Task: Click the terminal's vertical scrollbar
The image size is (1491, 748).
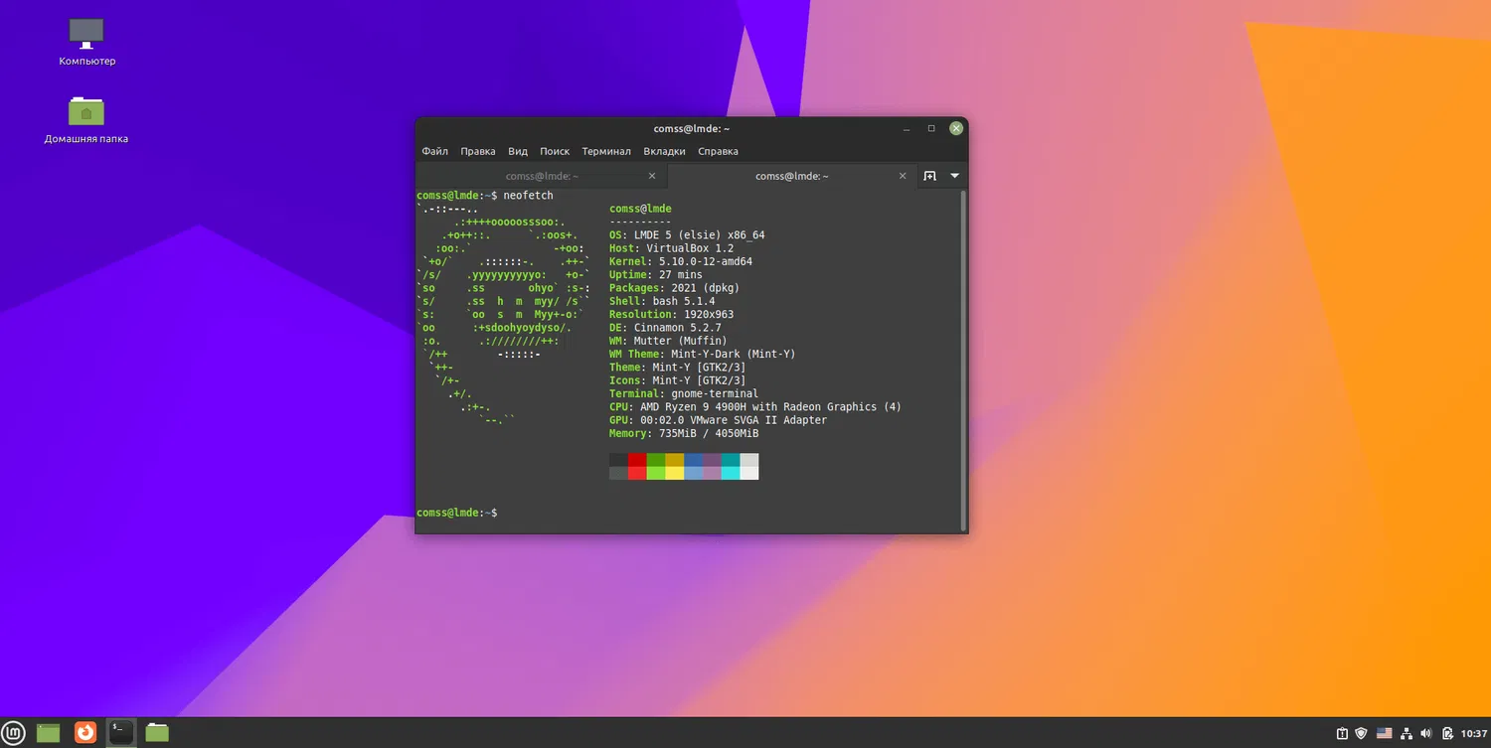Action: coord(963,359)
